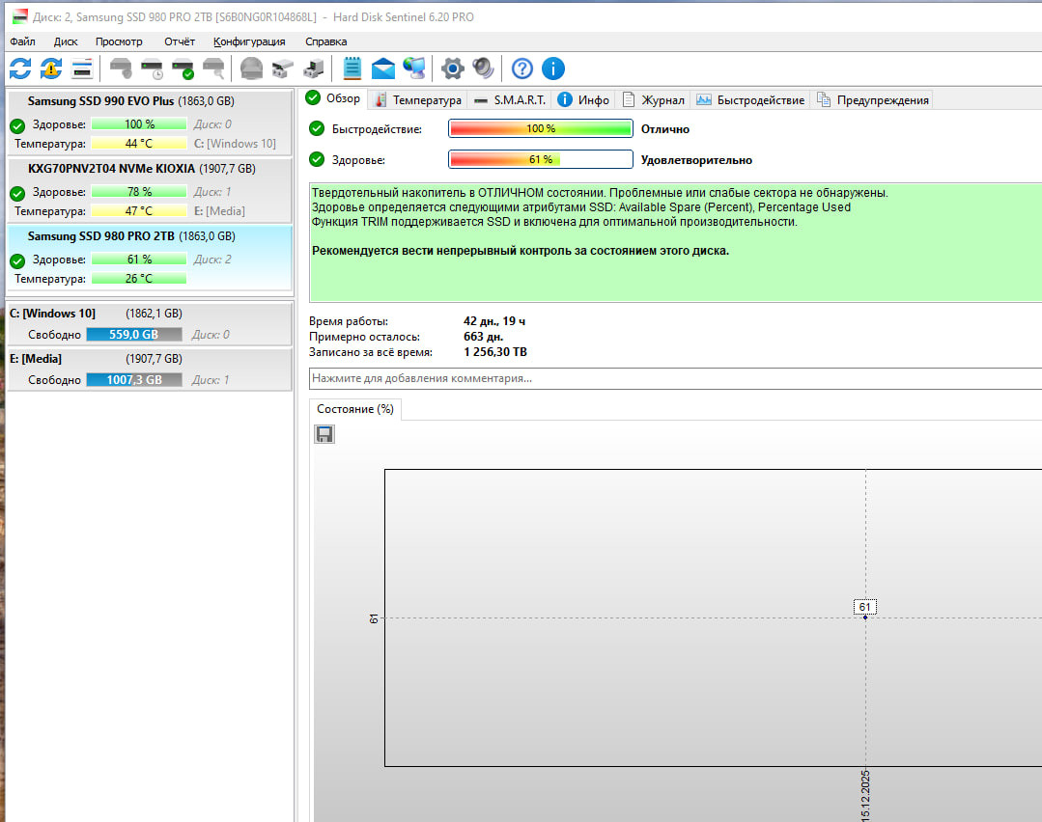
Task: Click the disk list panel toolbar icon
Action: pyautogui.click(x=82, y=68)
